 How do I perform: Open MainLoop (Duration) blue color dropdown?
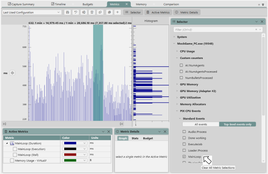pos(75,143)
